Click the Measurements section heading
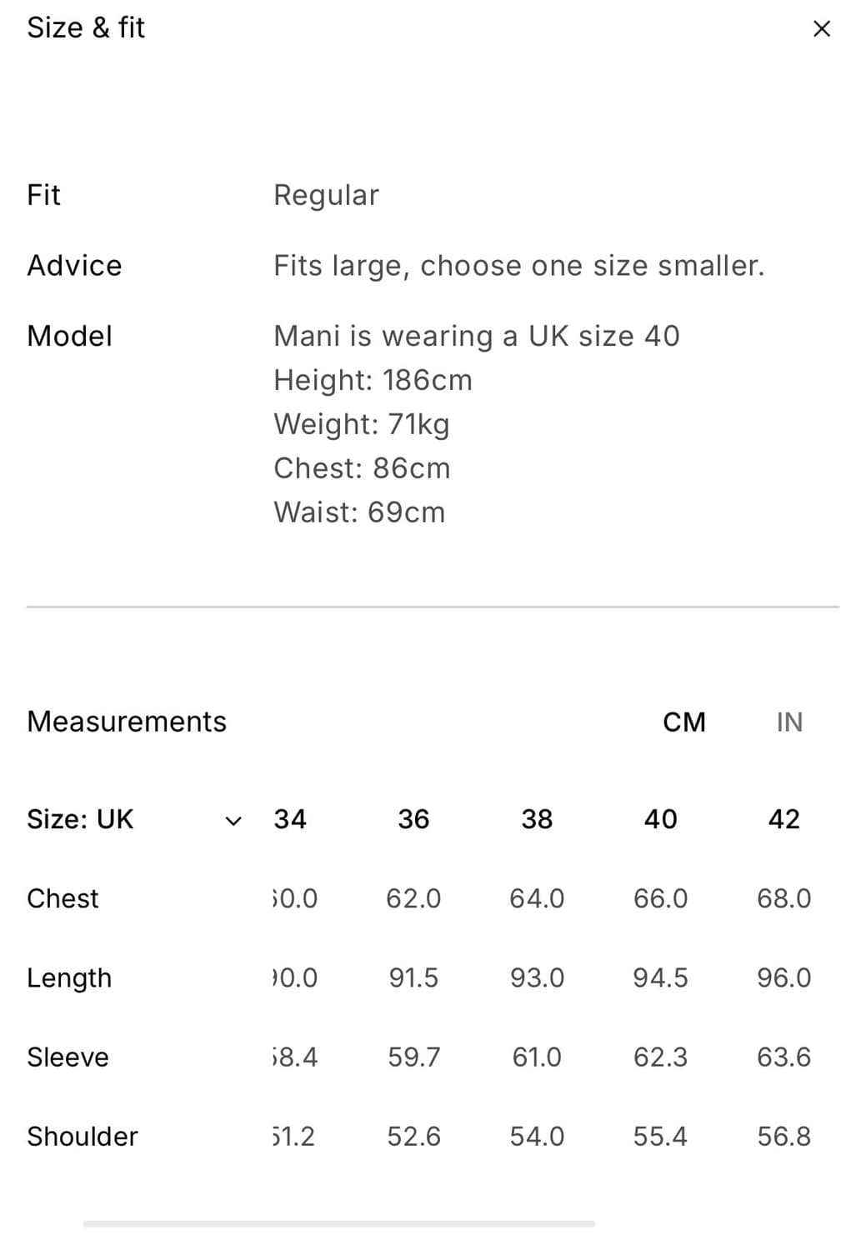Image resolution: width=866 pixels, height=1250 pixels. pos(127,722)
